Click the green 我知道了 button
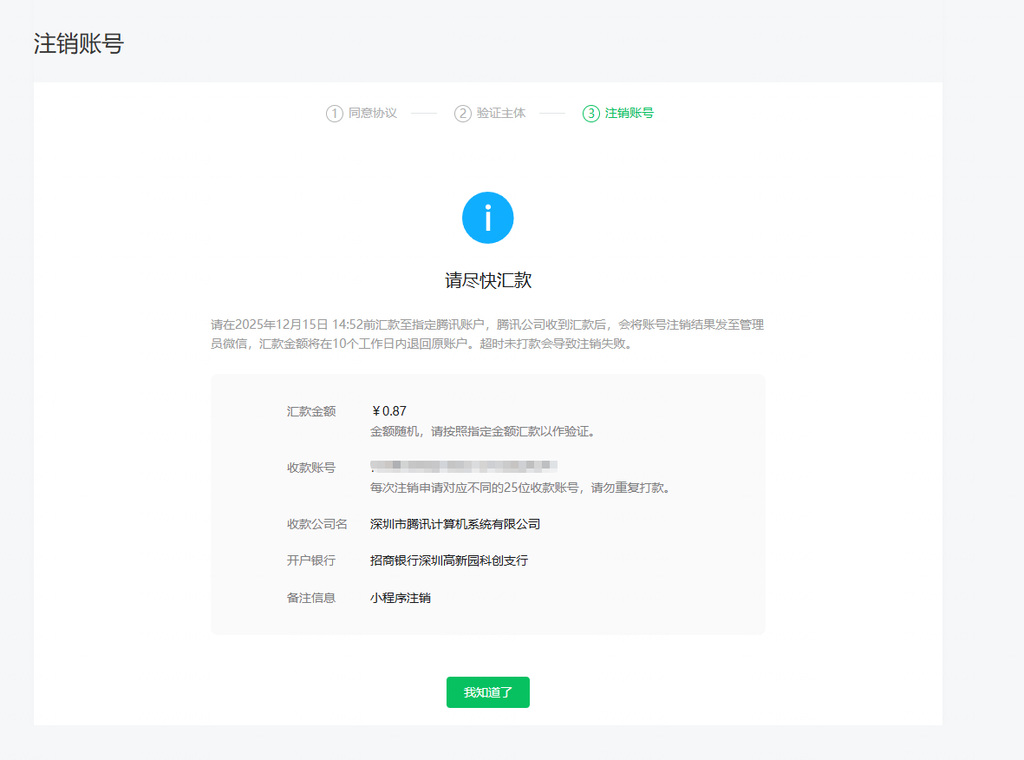This screenshot has height=760, width=1024. [x=488, y=692]
